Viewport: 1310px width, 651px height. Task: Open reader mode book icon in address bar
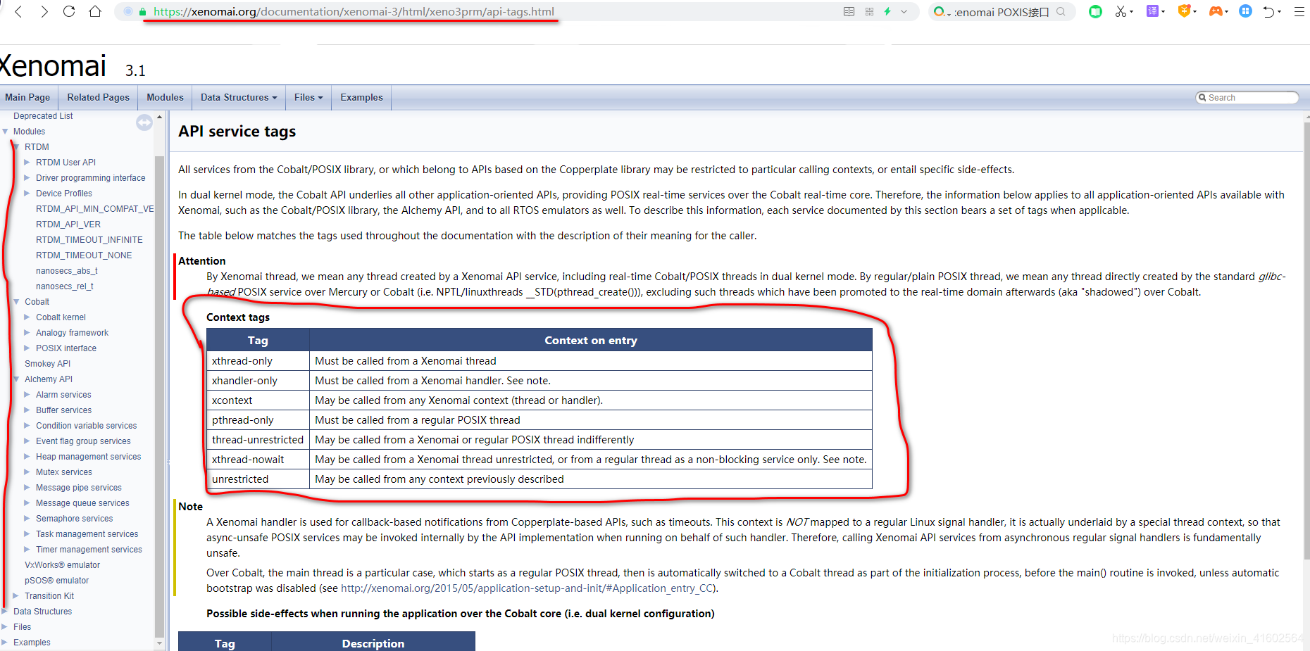[x=849, y=12]
